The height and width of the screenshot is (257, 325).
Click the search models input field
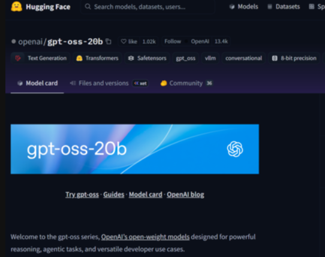pyautogui.click(x=148, y=7)
